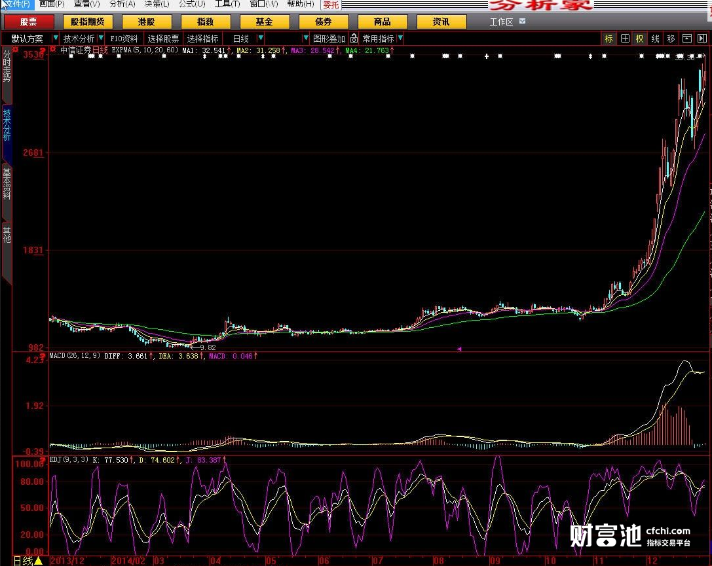
Task: Click the skip-to-end sidebar toggle icon
Action: pyautogui.click(x=702, y=39)
